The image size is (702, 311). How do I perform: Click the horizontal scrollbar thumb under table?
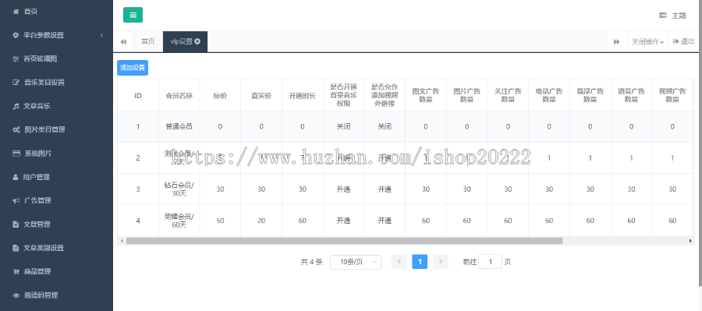coord(344,241)
